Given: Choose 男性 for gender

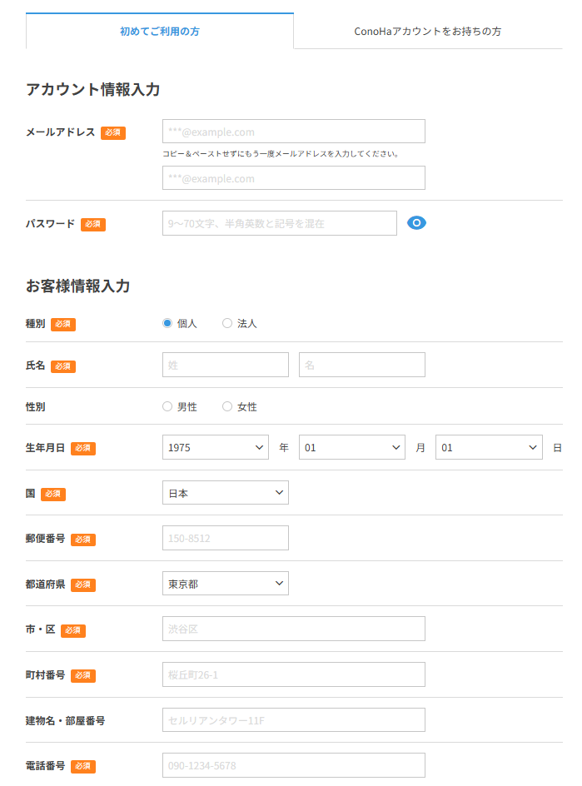Looking at the screenshot, I should click(167, 406).
